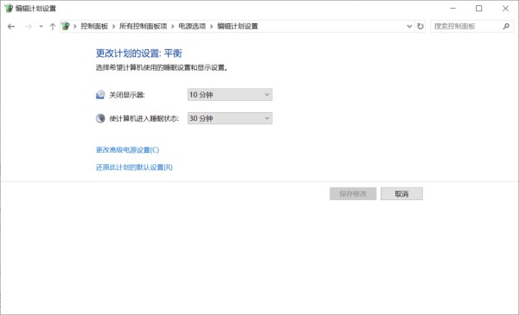Open the 控制面板 breadcrumb
The width and height of the screenshot is (519, 315).
pos(94,26)
